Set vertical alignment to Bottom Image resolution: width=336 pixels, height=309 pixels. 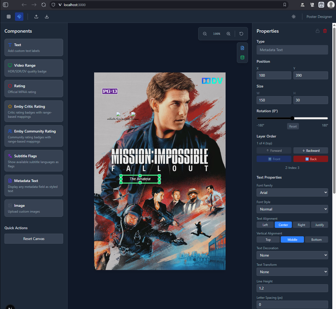point(316,239)
